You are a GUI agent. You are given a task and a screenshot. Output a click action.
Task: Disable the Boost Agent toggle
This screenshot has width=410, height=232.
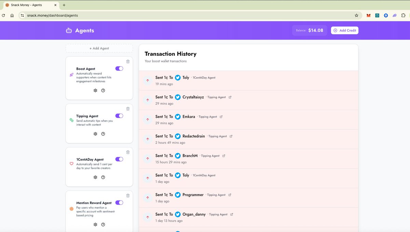point(119,68)
